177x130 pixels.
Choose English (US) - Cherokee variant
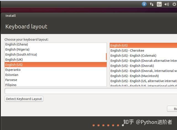(143, 50)
